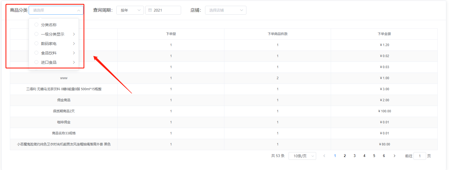Click the ¥3.00 amount cell
The height and width of the screenshot is (170, 449).
pos(384,89)
